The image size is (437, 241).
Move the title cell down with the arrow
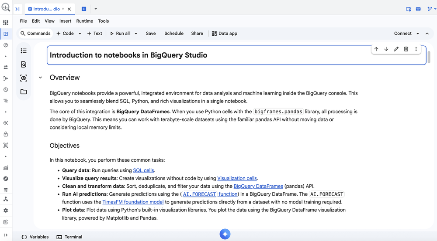tap(386, 49)
